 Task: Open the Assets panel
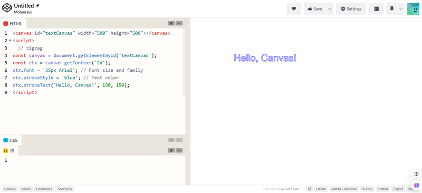26,189
